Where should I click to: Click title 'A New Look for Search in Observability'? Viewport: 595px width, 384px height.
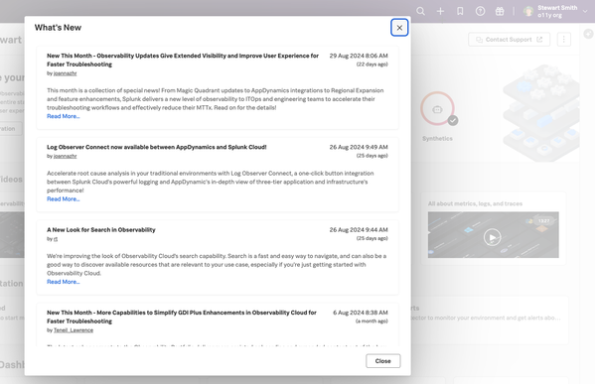point(101,230)
